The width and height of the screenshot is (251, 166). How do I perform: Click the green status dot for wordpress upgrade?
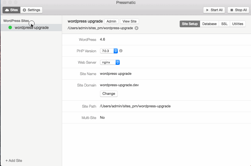click(x=10, y=28)
